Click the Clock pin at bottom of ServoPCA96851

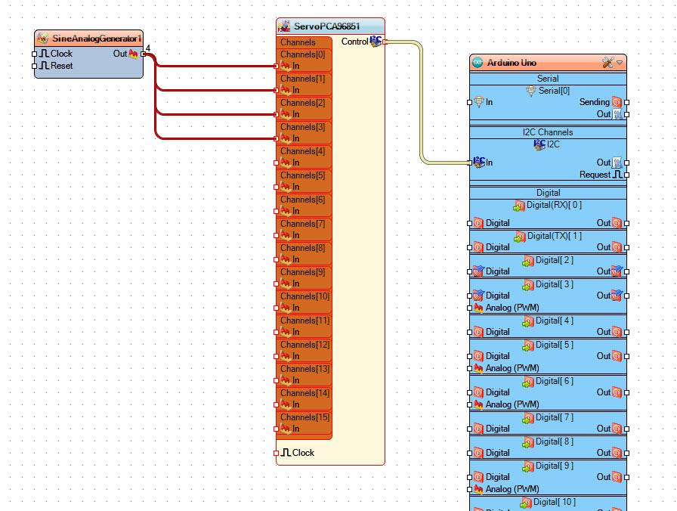pos(277,453)
